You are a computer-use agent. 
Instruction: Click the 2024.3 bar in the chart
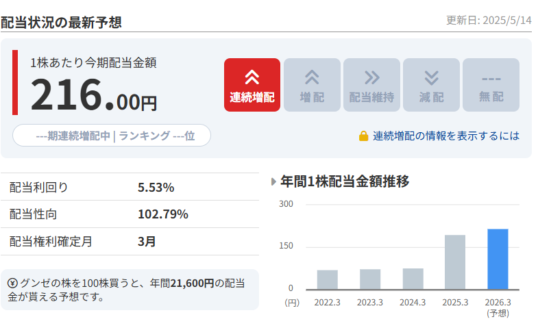pos(413,278)
